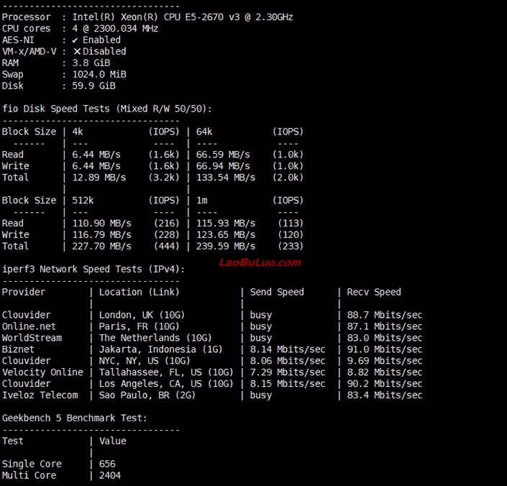Click the '64k' block size header

204,132
